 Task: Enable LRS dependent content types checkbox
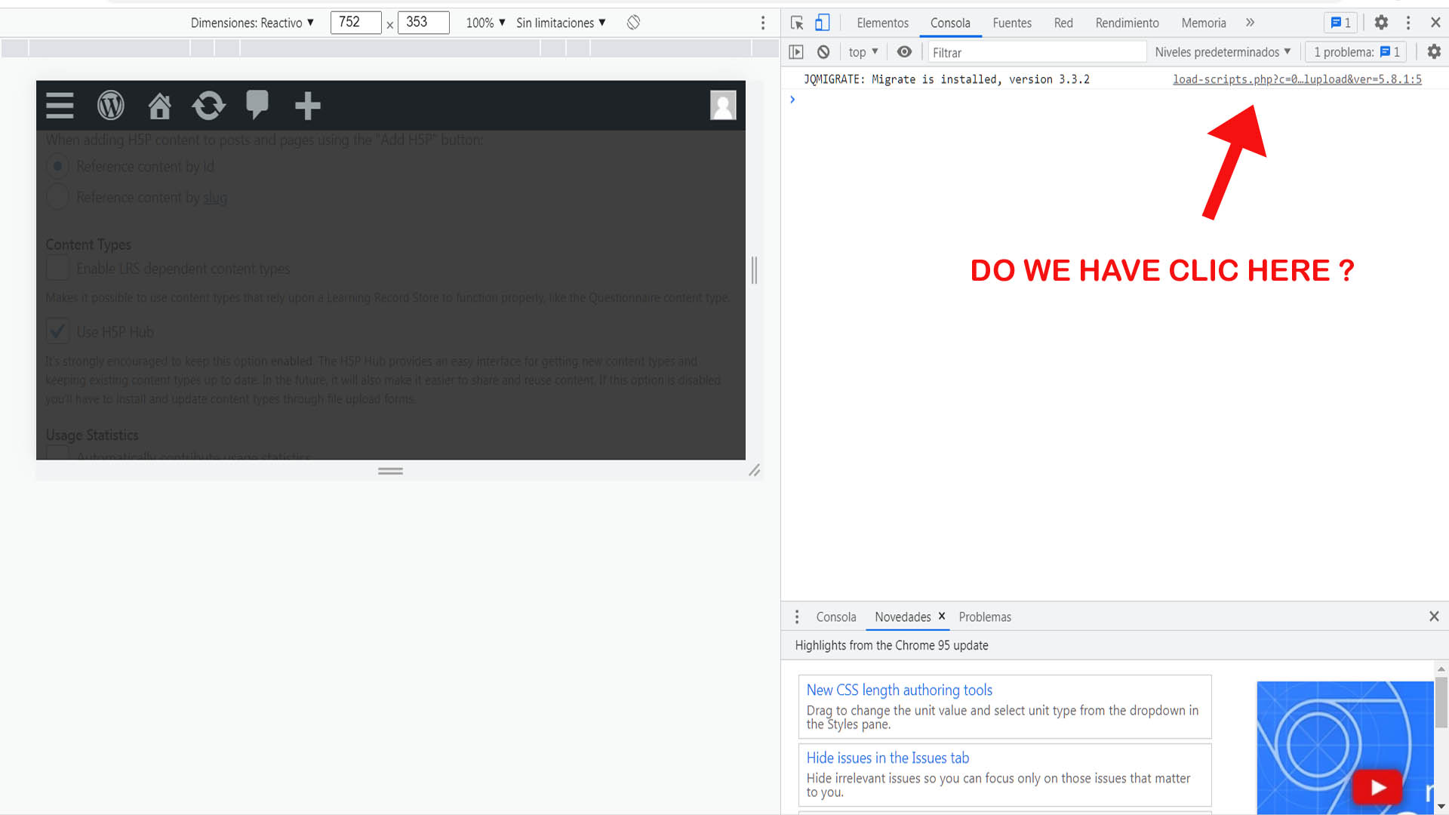(57, 269)
